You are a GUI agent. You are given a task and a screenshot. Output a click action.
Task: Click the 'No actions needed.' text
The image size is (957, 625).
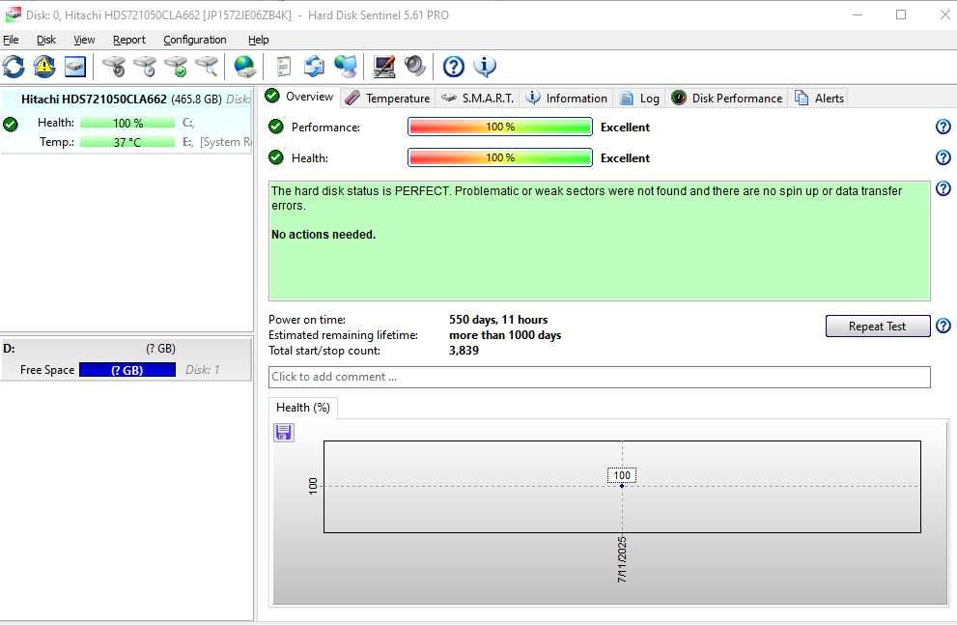point(324,235)
